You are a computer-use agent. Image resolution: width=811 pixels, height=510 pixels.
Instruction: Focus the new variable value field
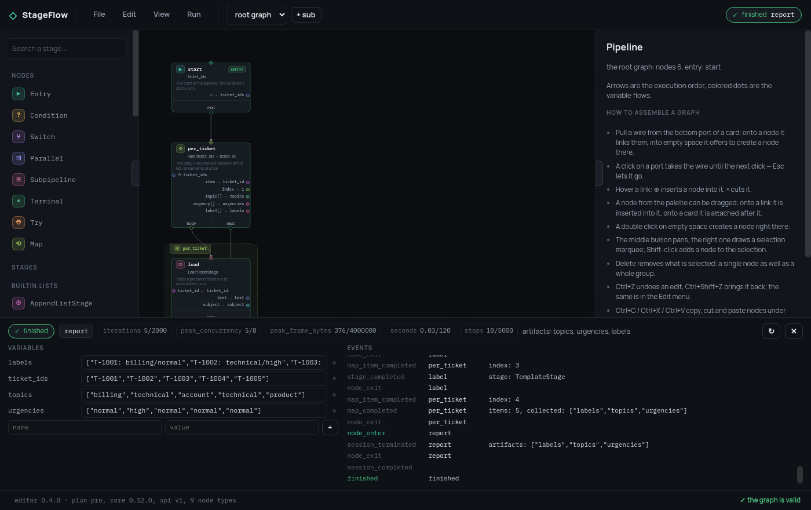(242, 428)
